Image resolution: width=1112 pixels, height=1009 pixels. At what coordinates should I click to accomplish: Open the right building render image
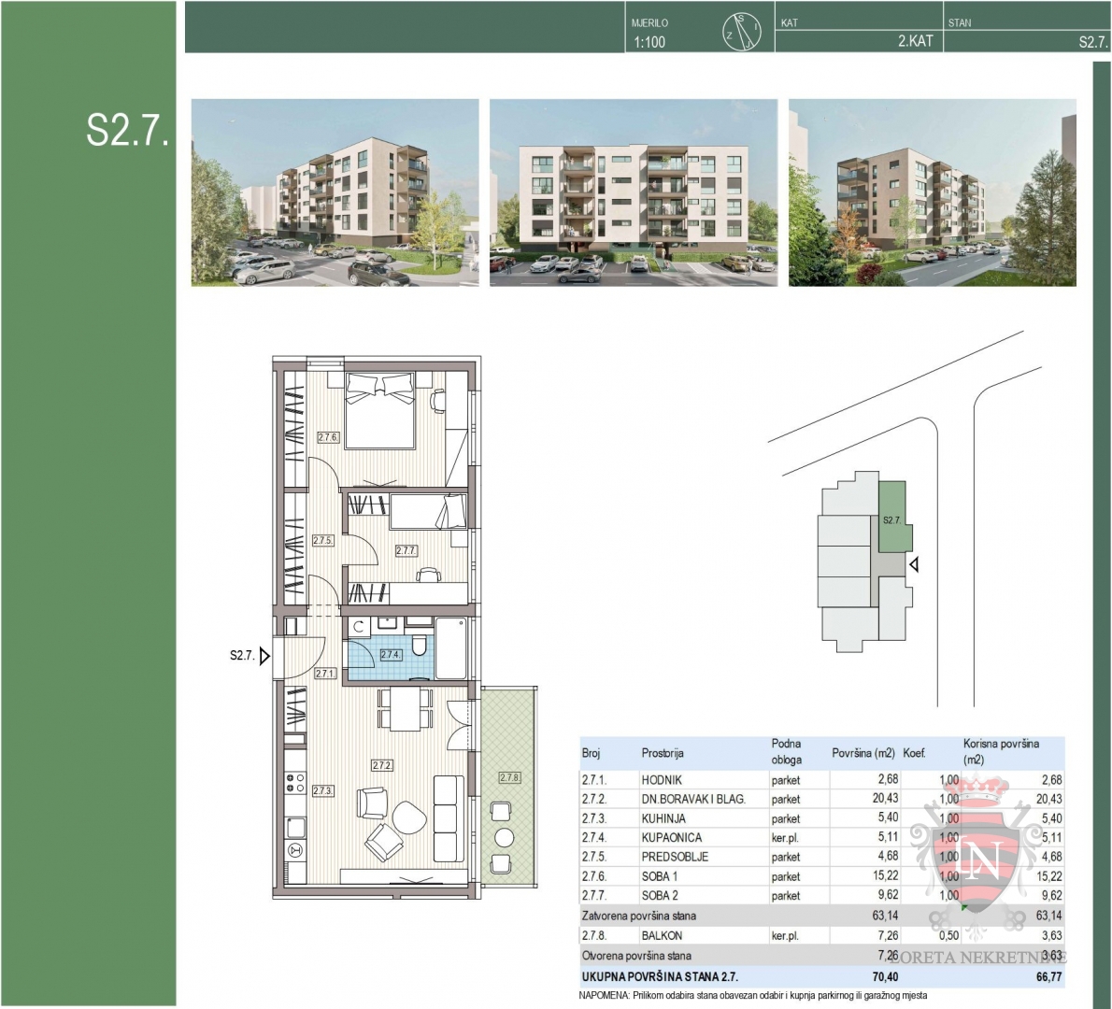pos(932,192)
